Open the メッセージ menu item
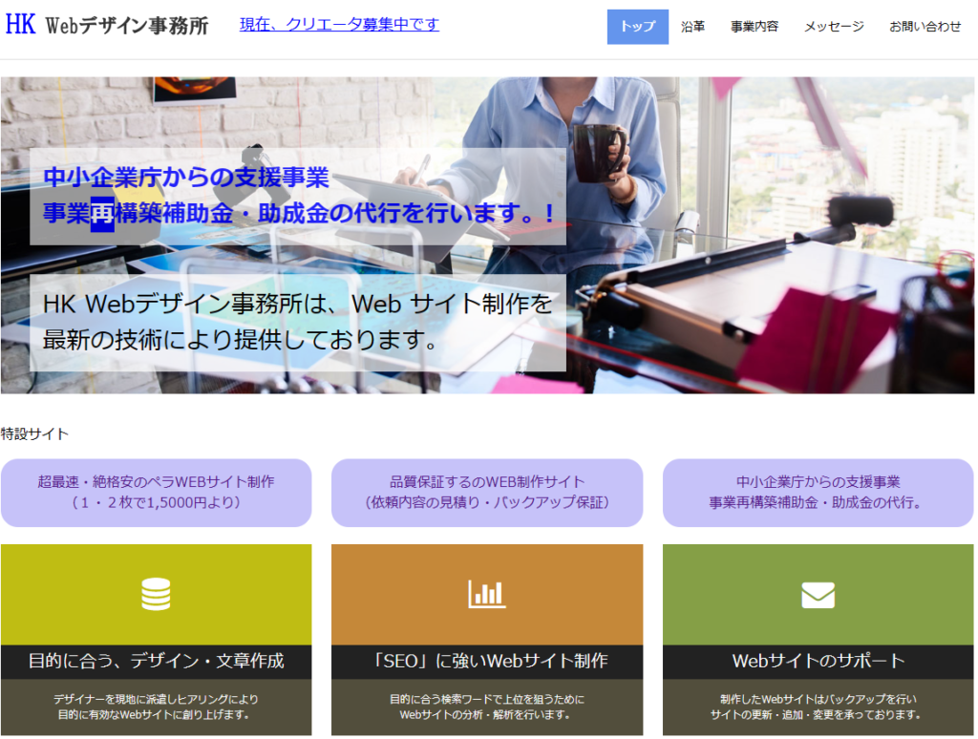Image resolution: width=978 pixels, height=739 pixels. pos(834,27)
